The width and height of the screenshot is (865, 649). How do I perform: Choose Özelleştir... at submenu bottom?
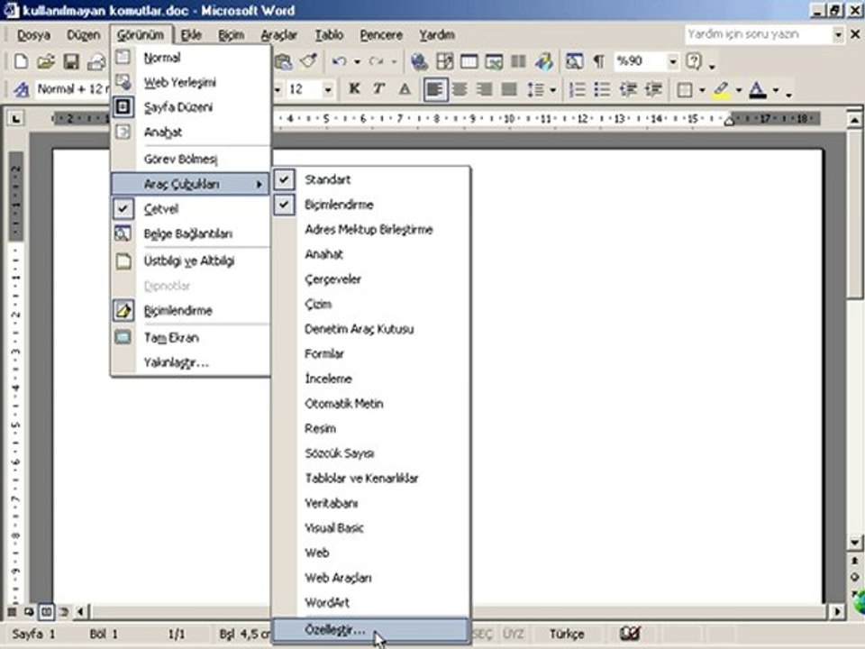[x=370, y=630]
